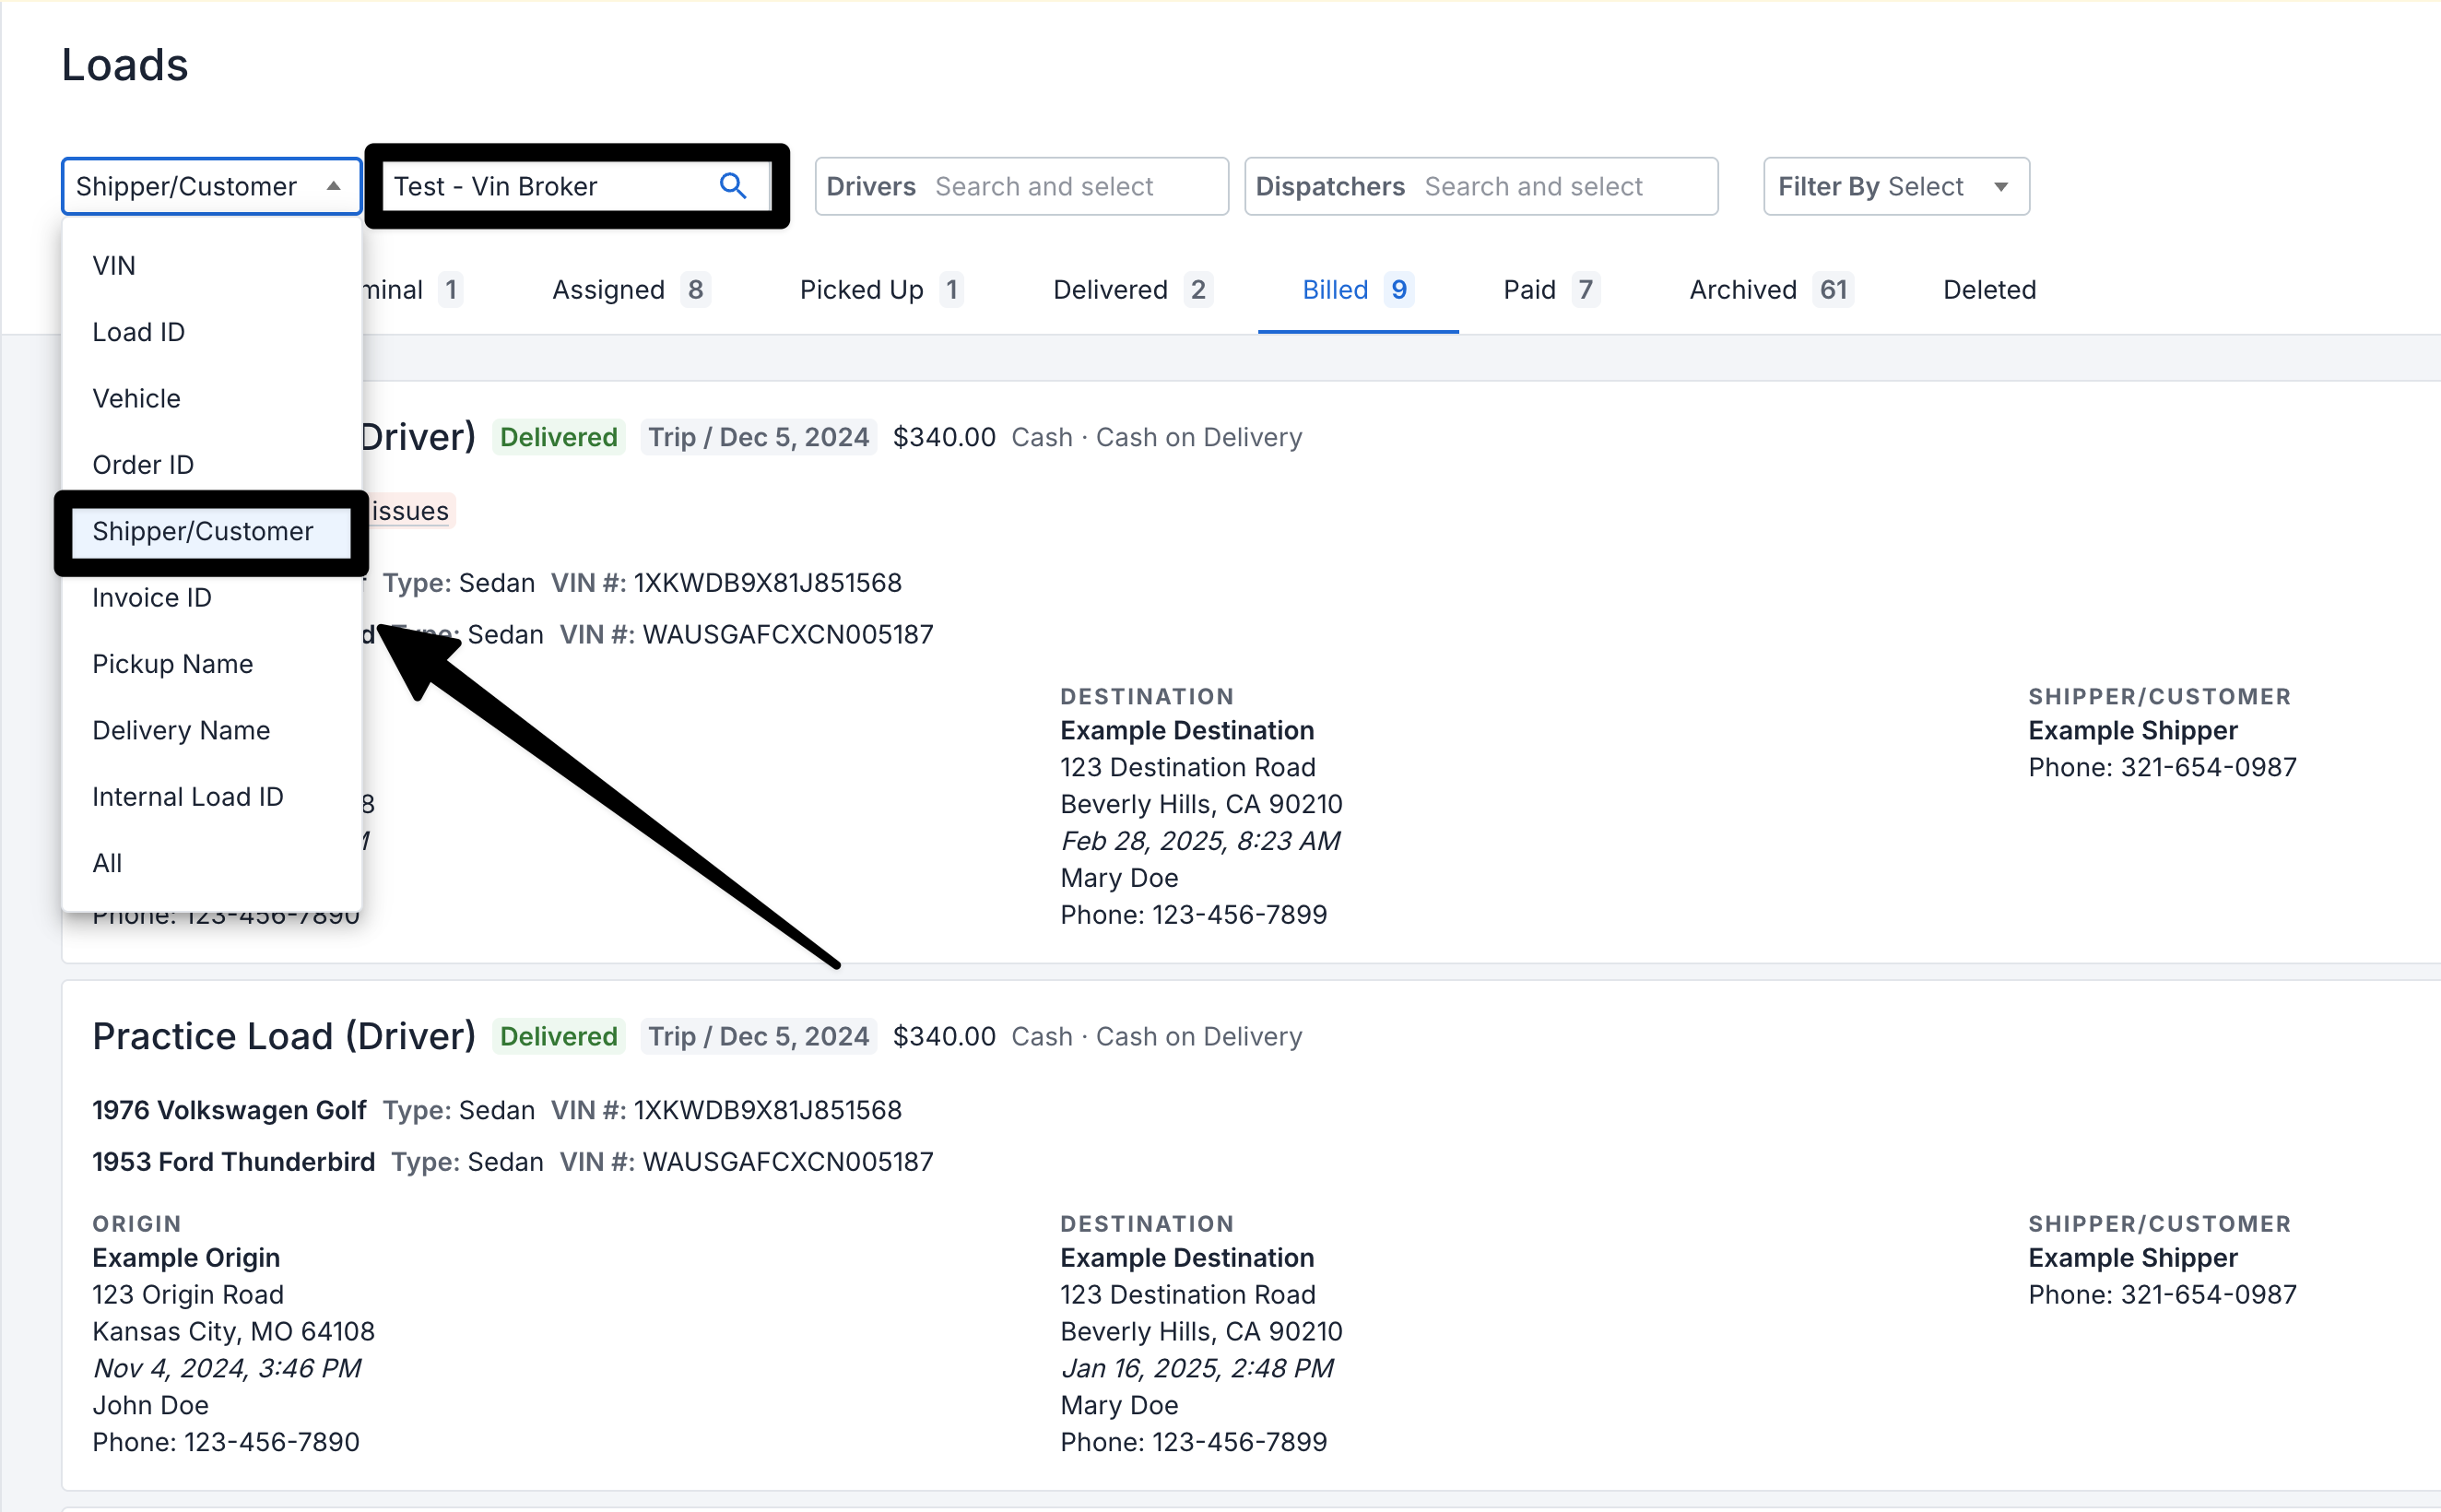Screen dimensions: 2441x1512
Task: Click Nov 4, 2024, 3:46 PM pickup date
Action: click(x=226, y=1368)
